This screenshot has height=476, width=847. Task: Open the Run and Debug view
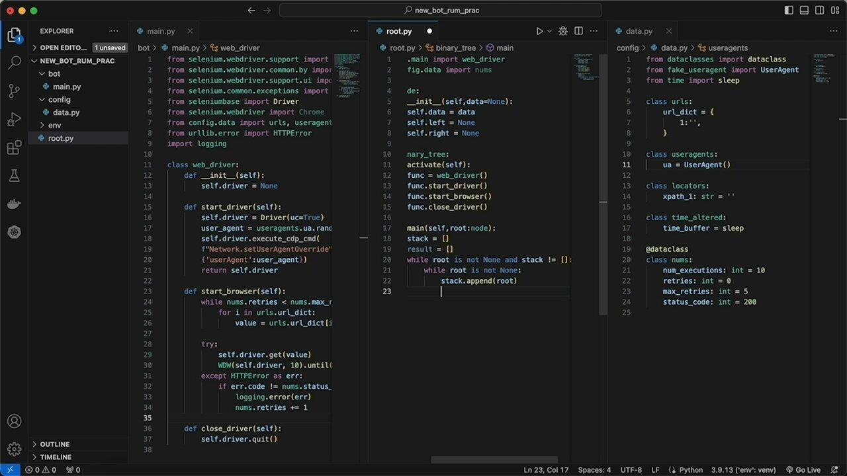pyautogui.click(x=15, y=119)
